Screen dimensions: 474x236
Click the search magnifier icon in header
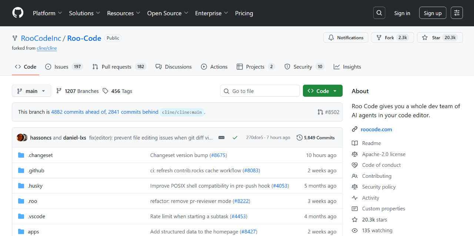coord(379,13)
